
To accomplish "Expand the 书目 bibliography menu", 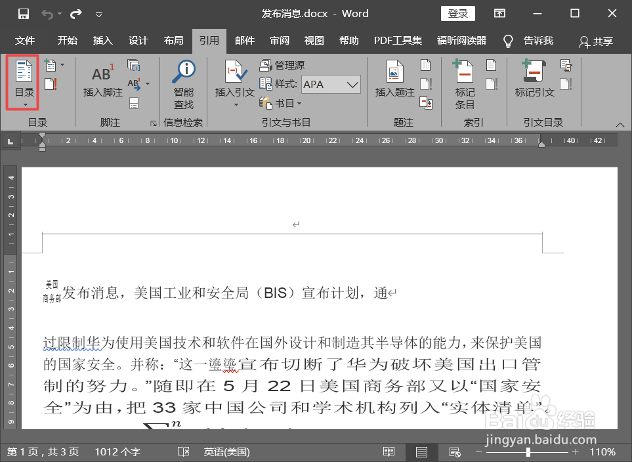I will [280, 104].
